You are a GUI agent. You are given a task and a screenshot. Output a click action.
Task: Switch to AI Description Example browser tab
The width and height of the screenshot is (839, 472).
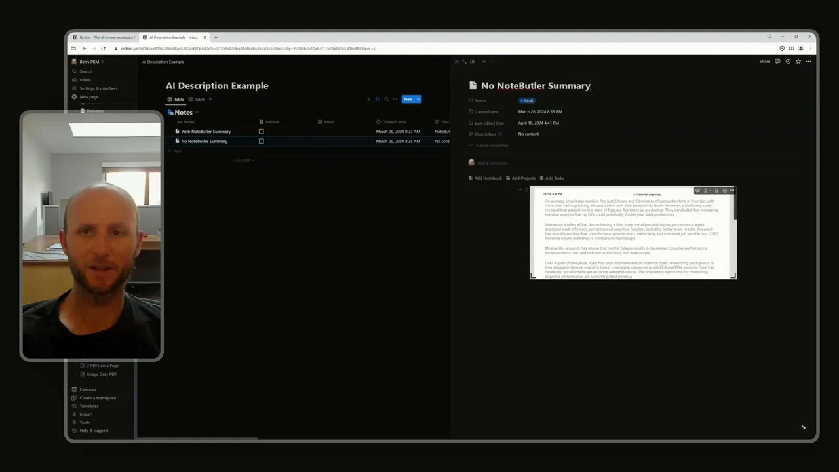click(173, 37)
